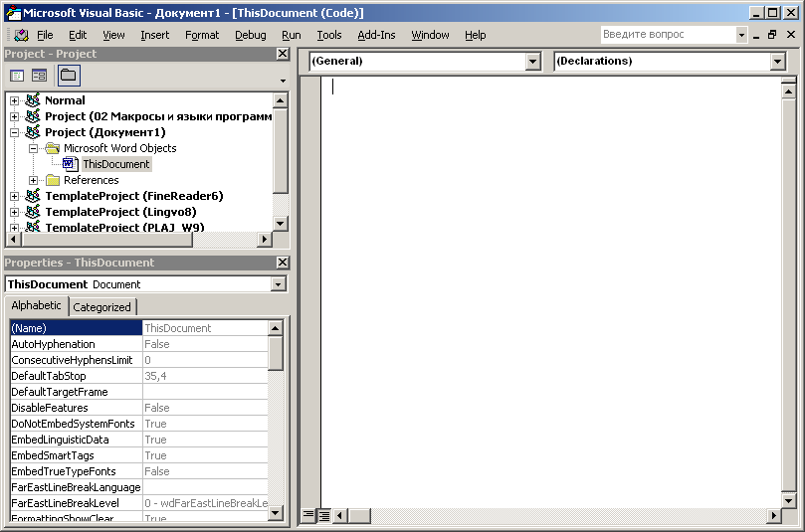This screenshot has width=805, height=532.
Task: Restore the inner code window
Action: [x=772, y=35]
